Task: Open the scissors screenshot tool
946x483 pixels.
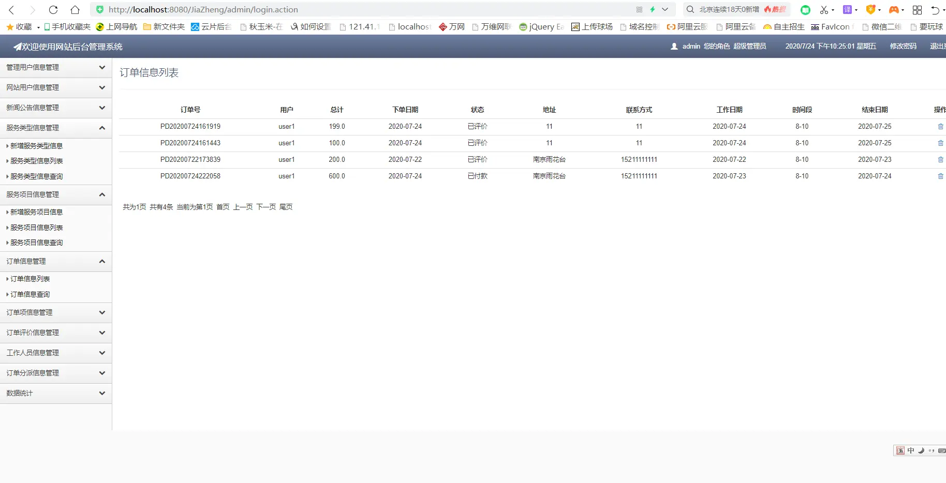Action: click(x=824, y=10)
